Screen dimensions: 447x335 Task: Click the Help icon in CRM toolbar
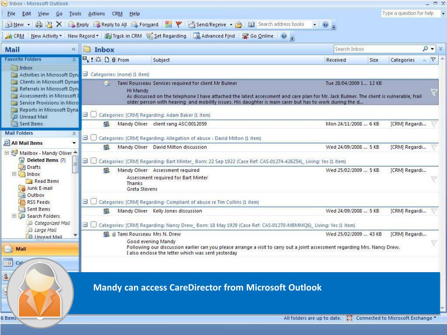[284, 36]
